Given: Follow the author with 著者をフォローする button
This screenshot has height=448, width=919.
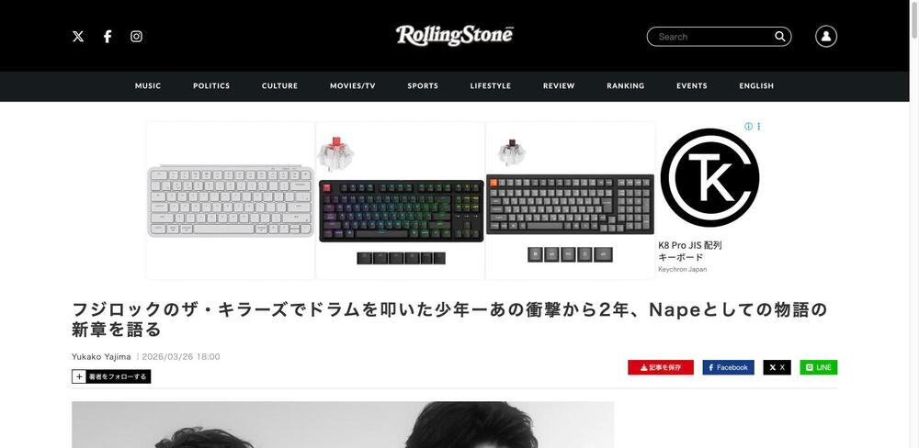Looking at the screenshot, I should tap(111, 376).
